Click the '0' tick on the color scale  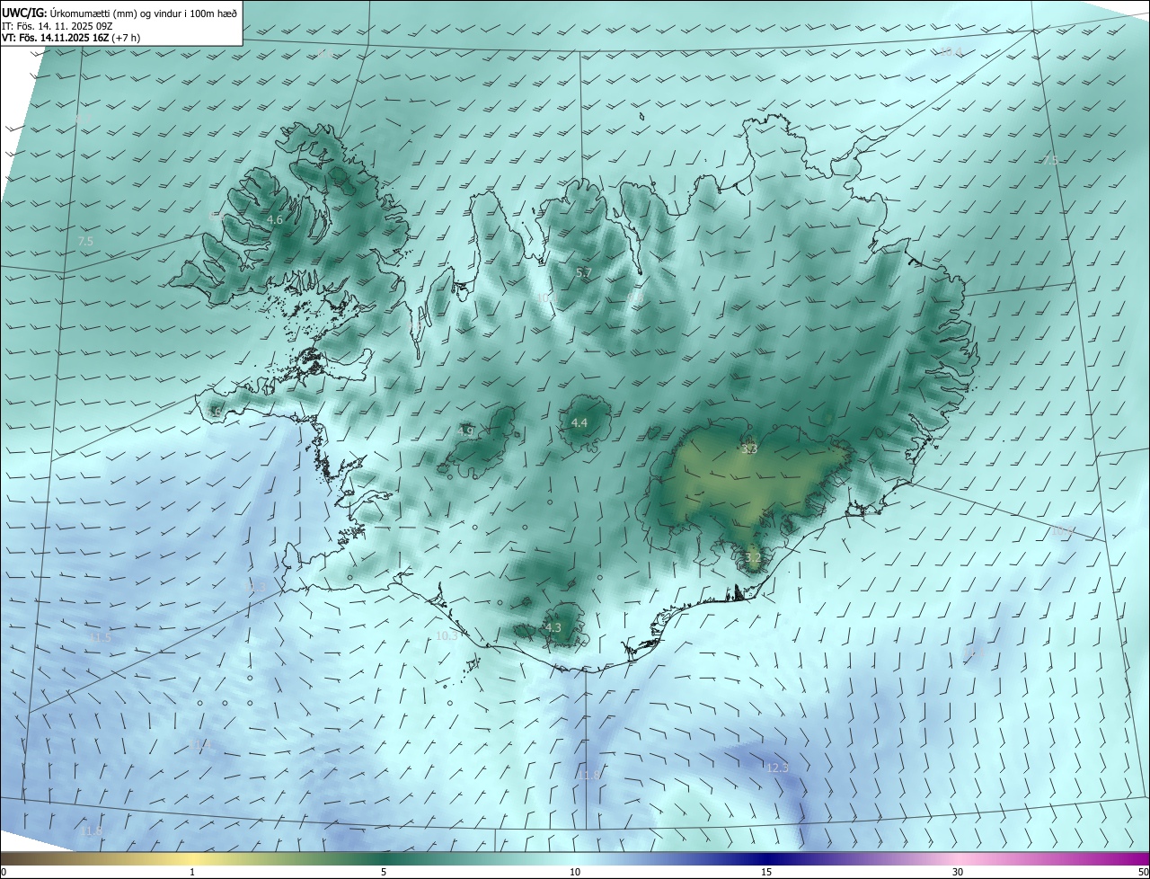(x=4, y=872)
